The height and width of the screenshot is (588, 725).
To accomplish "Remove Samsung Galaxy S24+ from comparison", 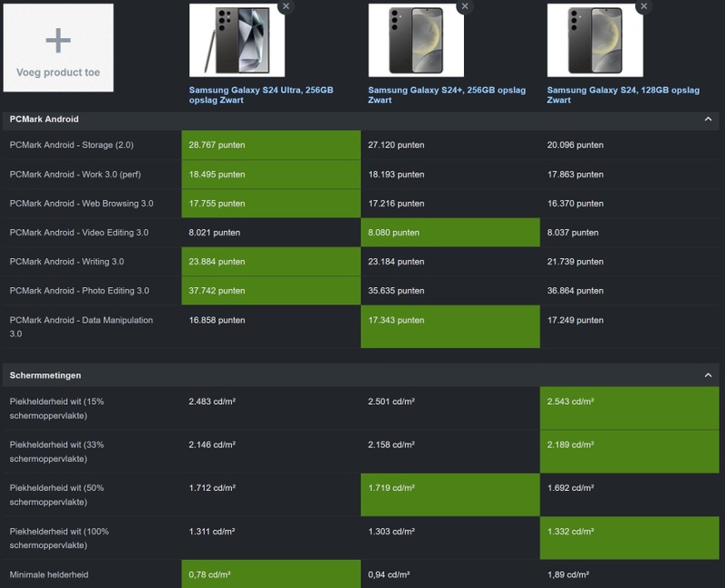I will tap(465, 6).
